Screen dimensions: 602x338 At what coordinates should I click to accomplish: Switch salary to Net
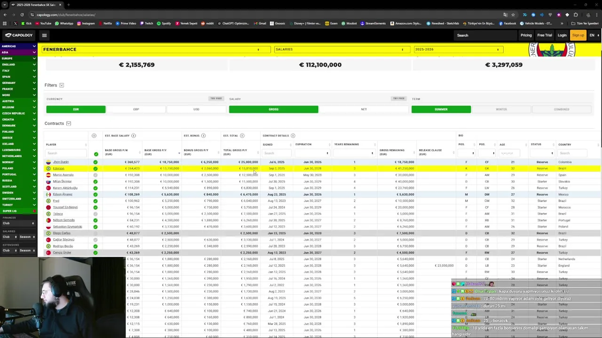364,109
